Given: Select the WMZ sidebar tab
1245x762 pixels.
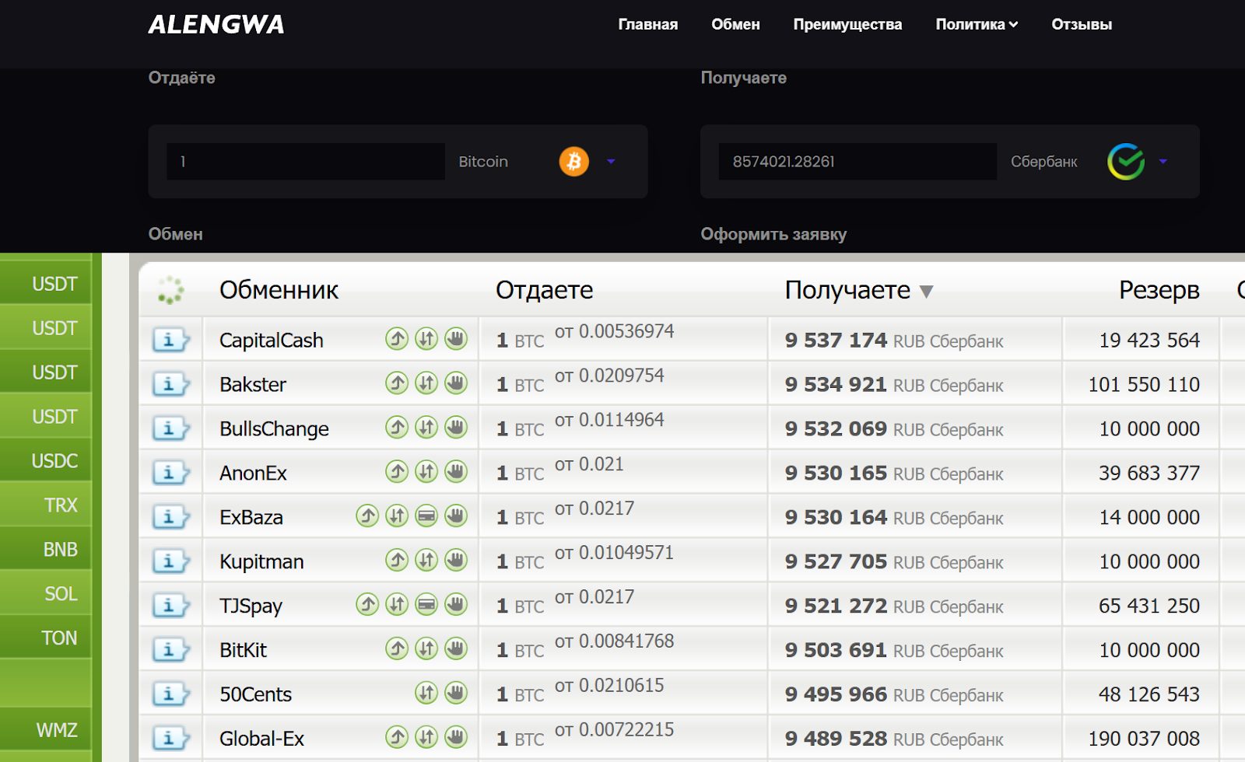Looking at the screenshot, I should click(x=46, y=730).
